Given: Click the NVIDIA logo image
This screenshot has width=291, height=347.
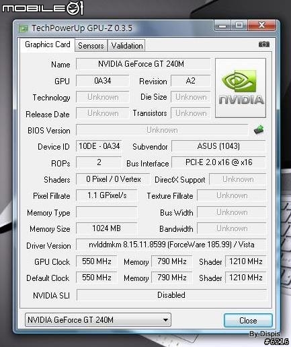Looking at the screenshot, I should click(x=241, y=88).
